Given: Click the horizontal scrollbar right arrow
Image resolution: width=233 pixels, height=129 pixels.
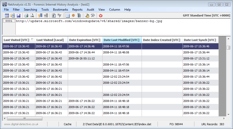Looking at the screenshot, I should coord(224,118).
